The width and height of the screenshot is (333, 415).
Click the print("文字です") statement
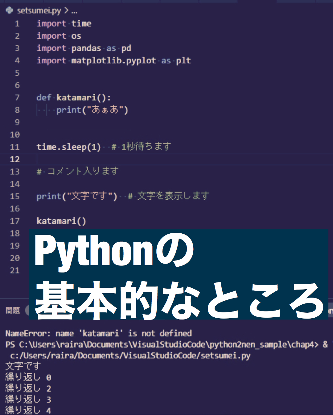[x=77, y=196]
